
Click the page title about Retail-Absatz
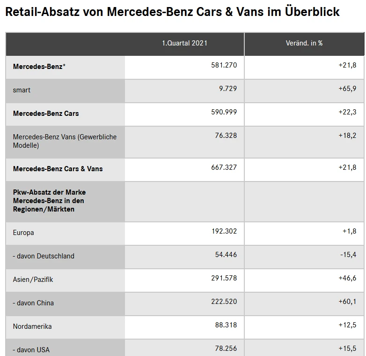click(x=172, y=12)
